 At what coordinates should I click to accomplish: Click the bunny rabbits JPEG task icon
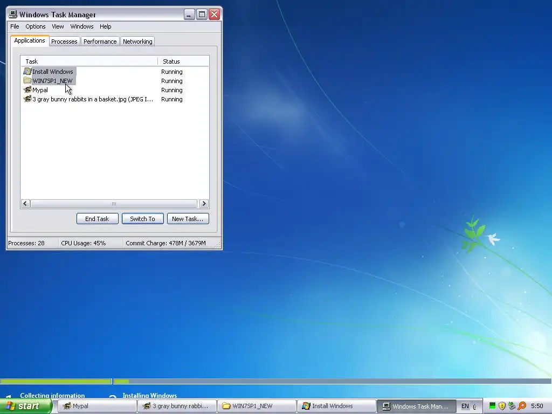(x=27, y=99)
